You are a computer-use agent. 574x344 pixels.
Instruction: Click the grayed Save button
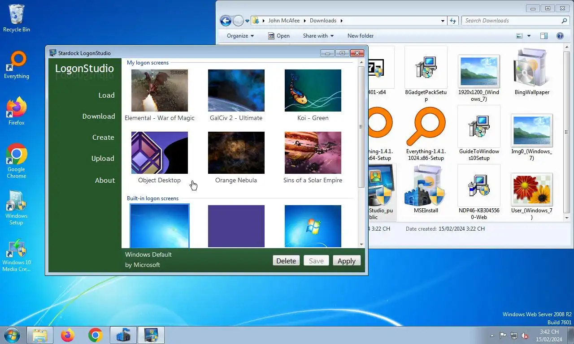[316, 261]
